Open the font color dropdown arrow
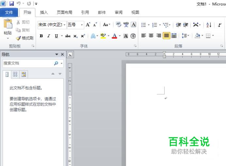This screenshot has width=226, height=166. pos(120,36)
